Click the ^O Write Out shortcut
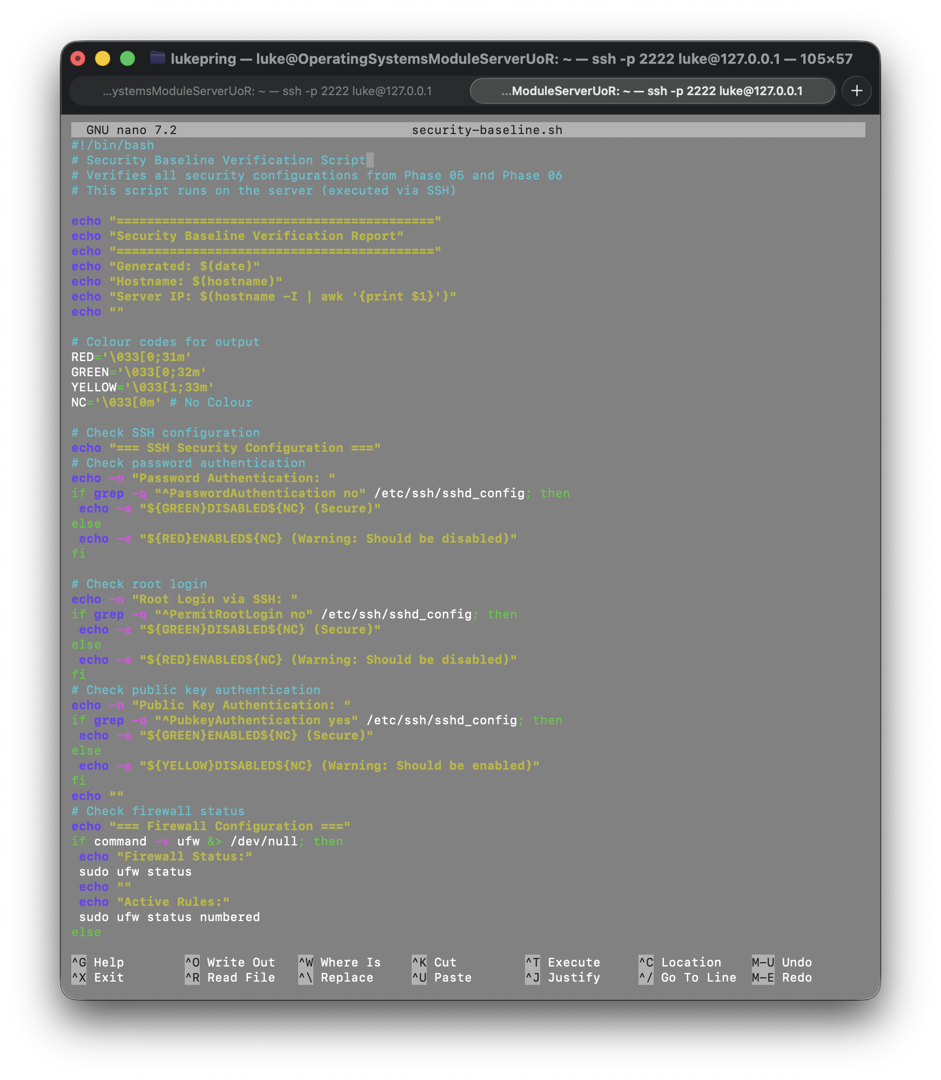The height and width of the screenshot is (1080, 941). click(x=230, y=962)
